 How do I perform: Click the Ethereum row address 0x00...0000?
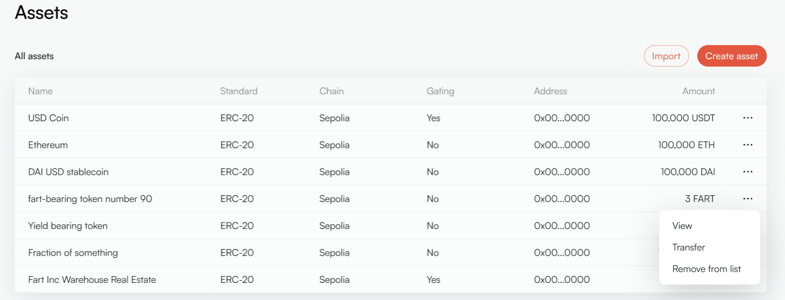pyautogui.click(x=561, y=145)
